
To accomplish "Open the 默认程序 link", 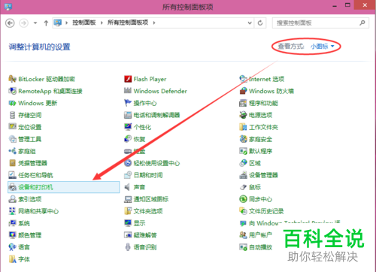I will (x=261, y=151).
